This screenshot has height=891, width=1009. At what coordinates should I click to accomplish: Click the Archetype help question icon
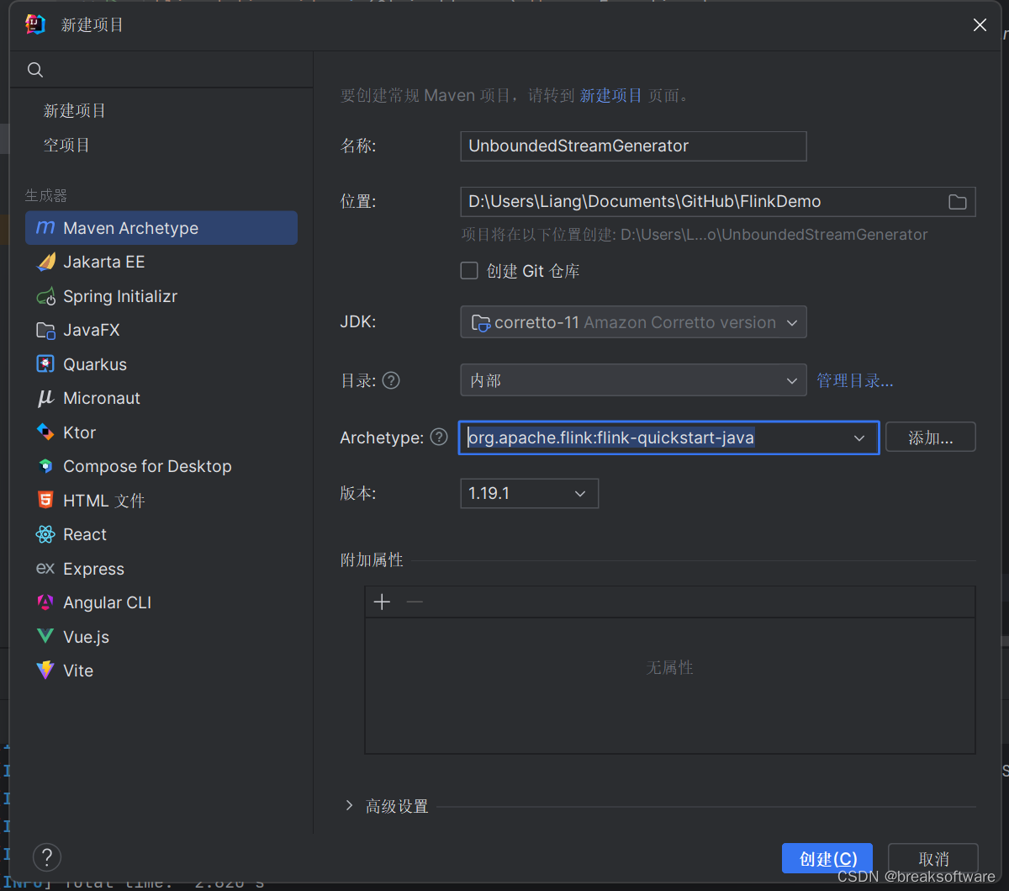[439, 438]
